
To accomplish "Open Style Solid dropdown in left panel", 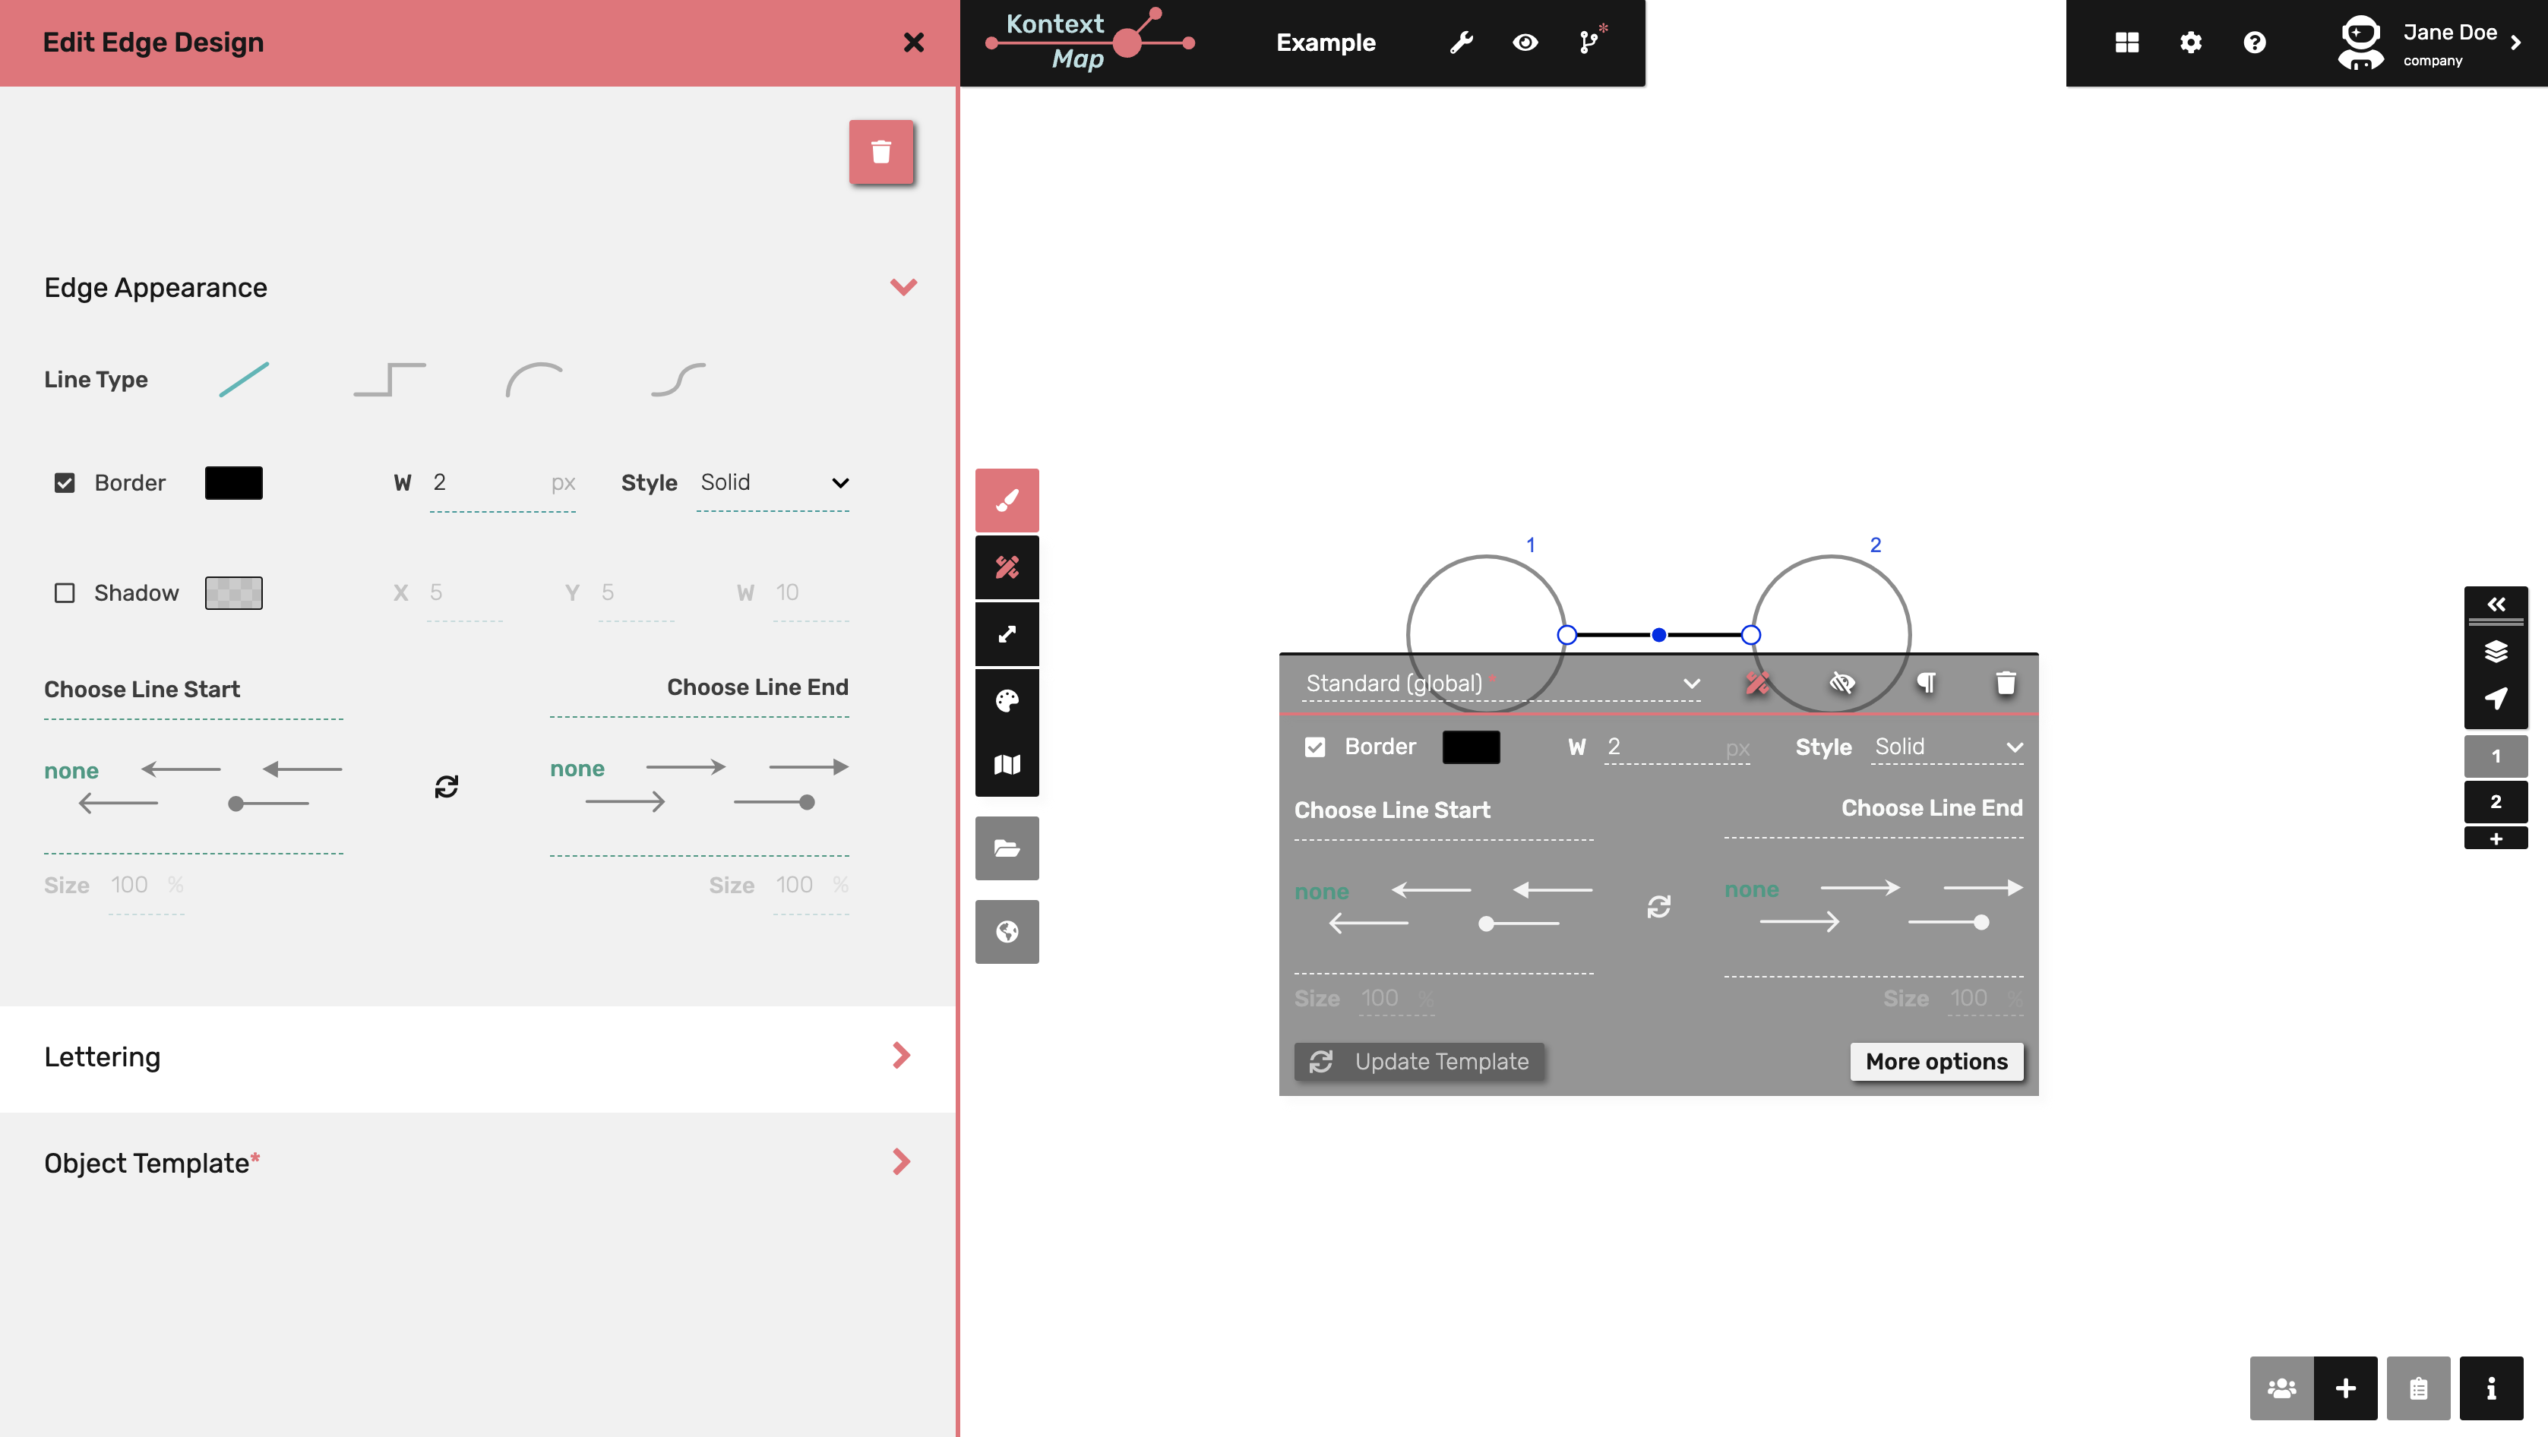I will (x=773, y=482).
